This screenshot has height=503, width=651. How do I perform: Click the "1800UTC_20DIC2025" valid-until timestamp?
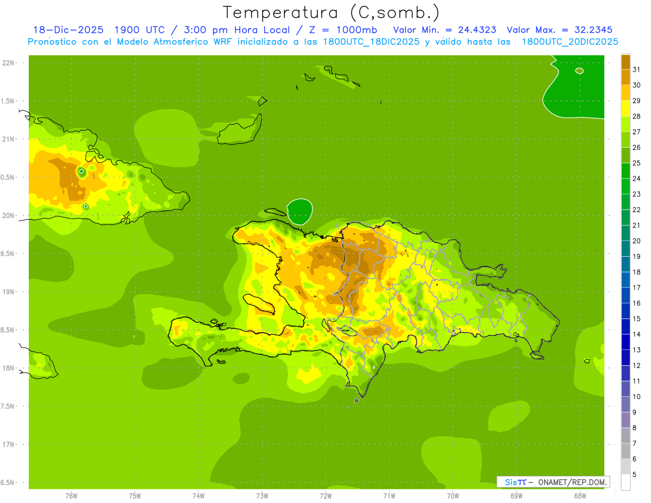pyautogui.click(x=570, y=42)
